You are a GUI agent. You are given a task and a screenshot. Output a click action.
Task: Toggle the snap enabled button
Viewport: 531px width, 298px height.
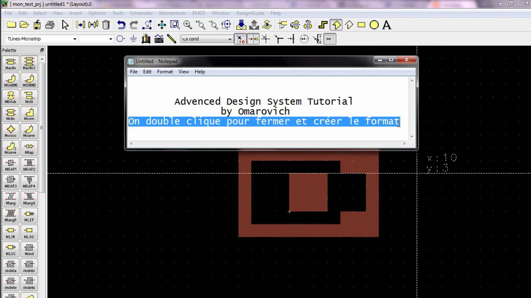(x=240, y=39)
